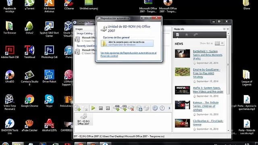Open Civilization 6 First look link
Screen dimensions: 258x145
[208, 122]
